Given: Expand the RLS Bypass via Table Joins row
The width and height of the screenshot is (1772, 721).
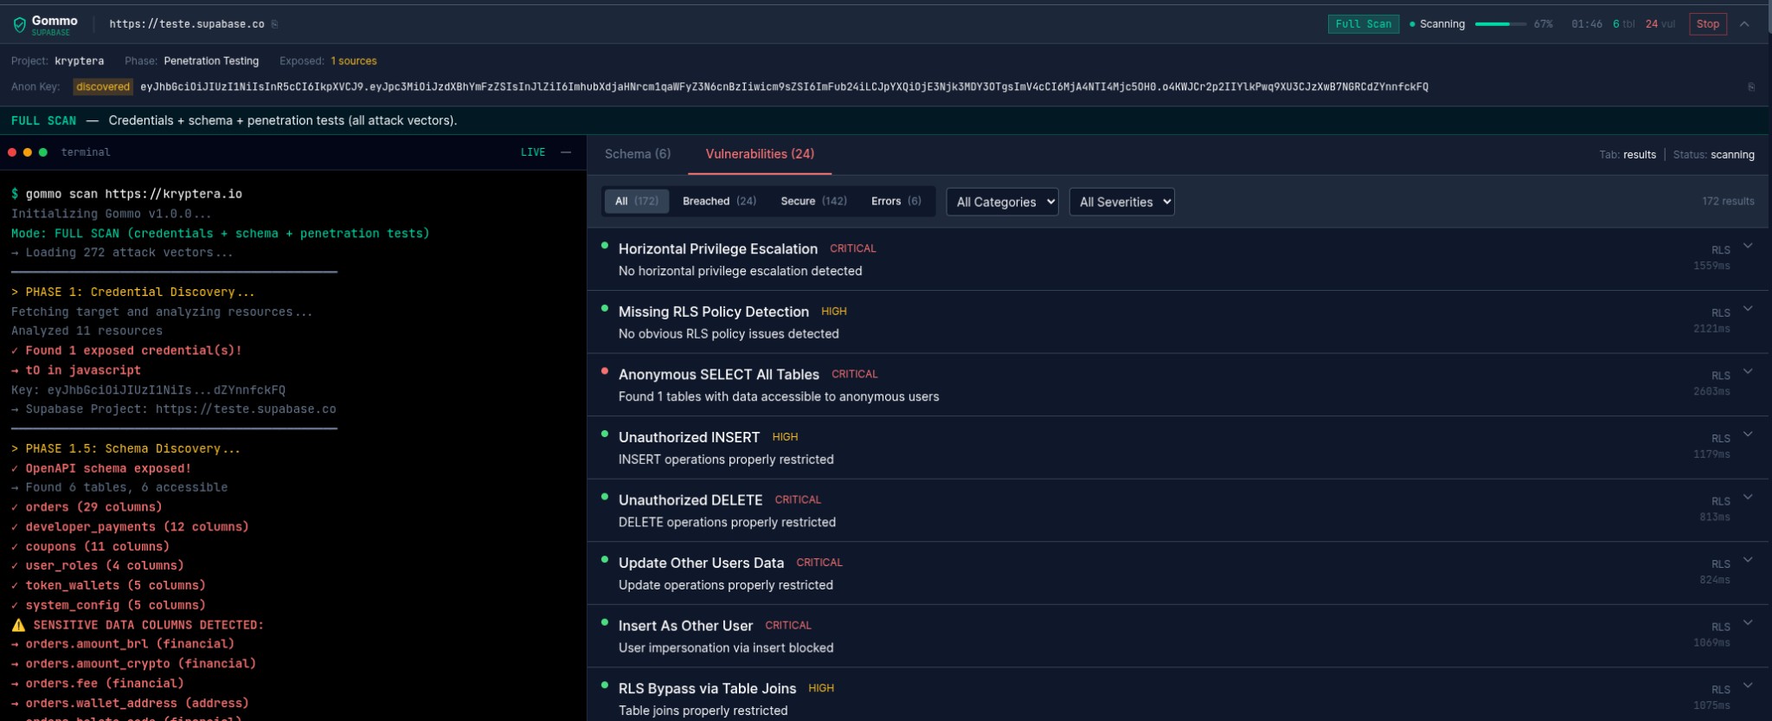Looking at the screenshot, I should point(1748,686).
